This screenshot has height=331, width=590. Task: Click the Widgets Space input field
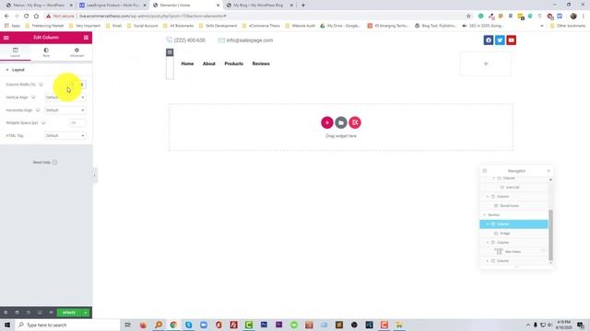point(77,122)
